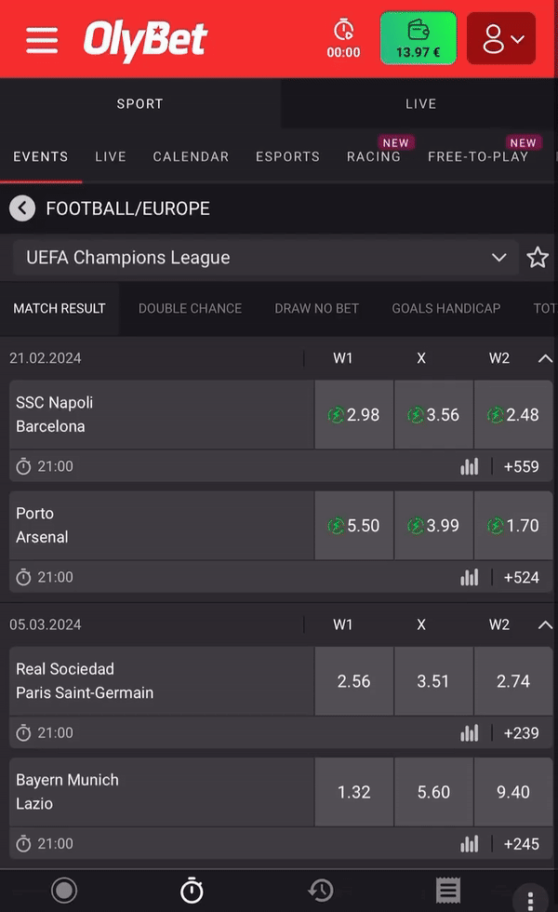Show statistics for Porto vs Arsenal
The width and height of the screenshot is (558, 912).
click(x=470, y=577)
